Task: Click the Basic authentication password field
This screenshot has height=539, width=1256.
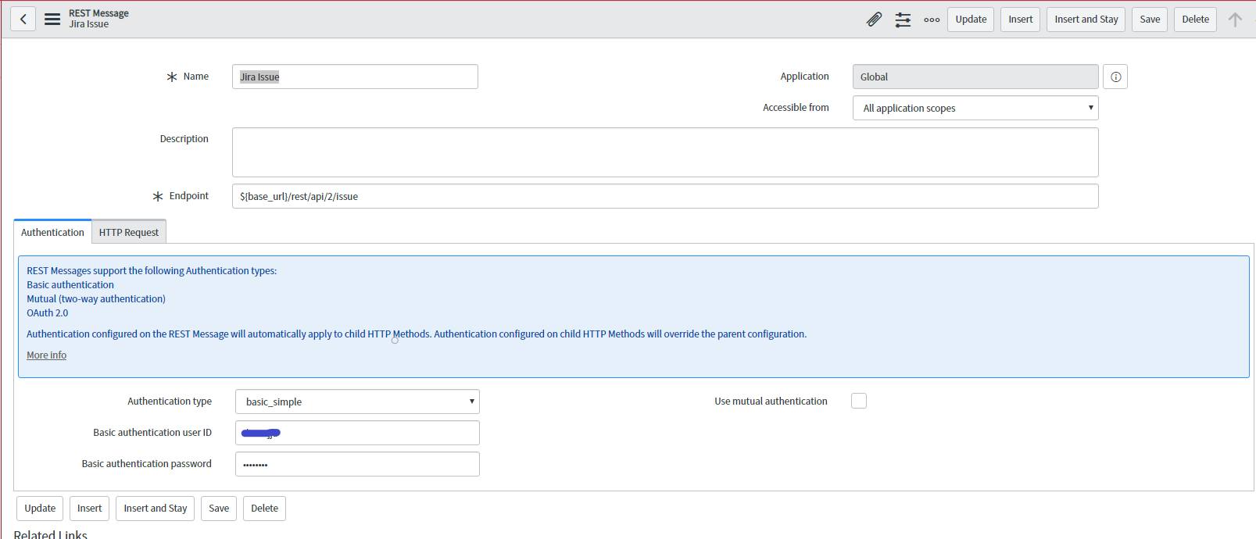Action: (357, 464)
